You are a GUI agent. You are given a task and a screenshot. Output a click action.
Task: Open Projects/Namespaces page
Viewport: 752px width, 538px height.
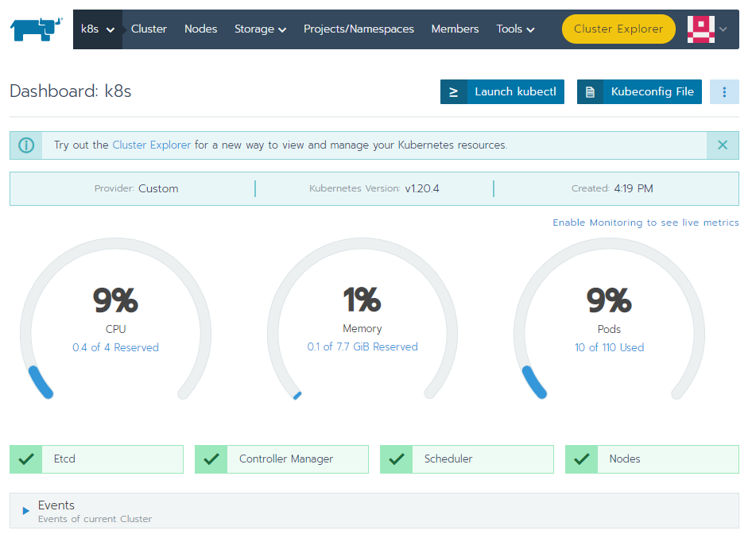(359, 29)
